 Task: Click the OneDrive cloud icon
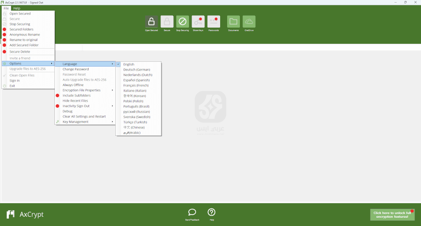249,22
